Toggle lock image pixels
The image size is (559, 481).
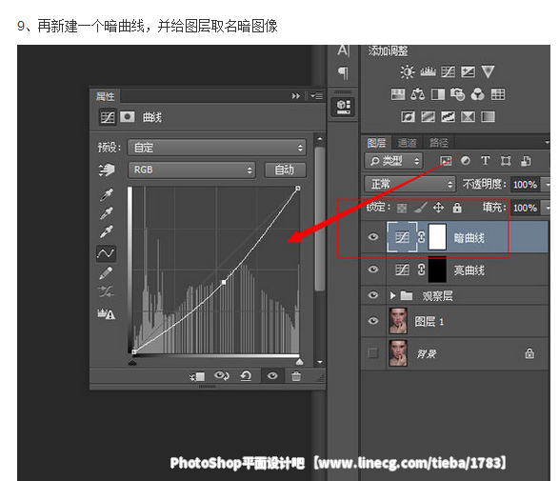[421, 208]
